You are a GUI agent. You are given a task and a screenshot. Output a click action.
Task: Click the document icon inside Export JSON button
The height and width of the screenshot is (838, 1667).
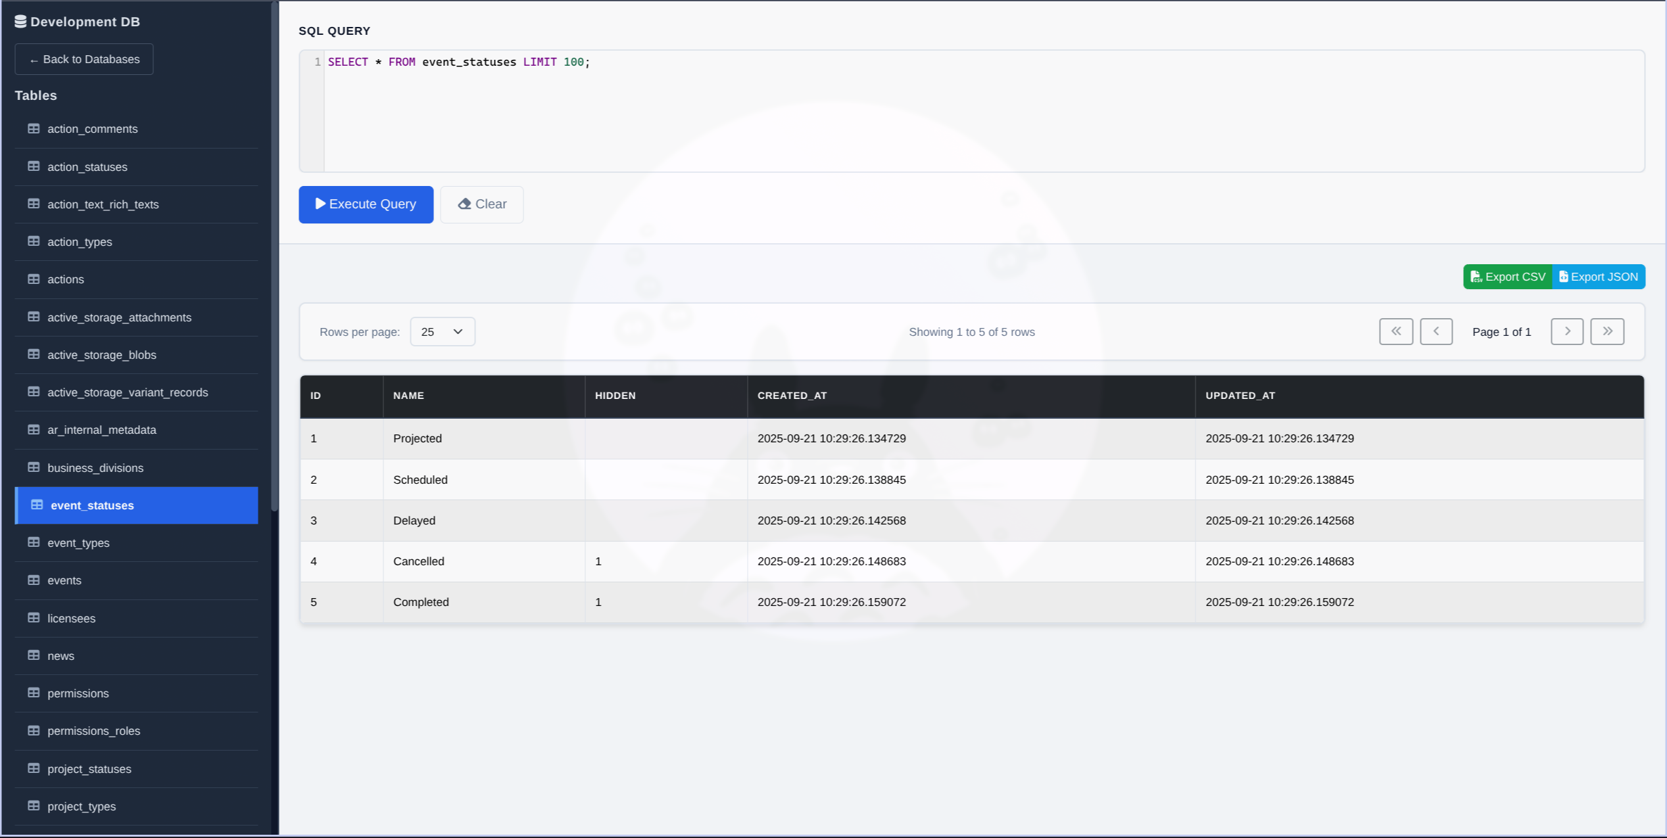(x=1564, y=276)
